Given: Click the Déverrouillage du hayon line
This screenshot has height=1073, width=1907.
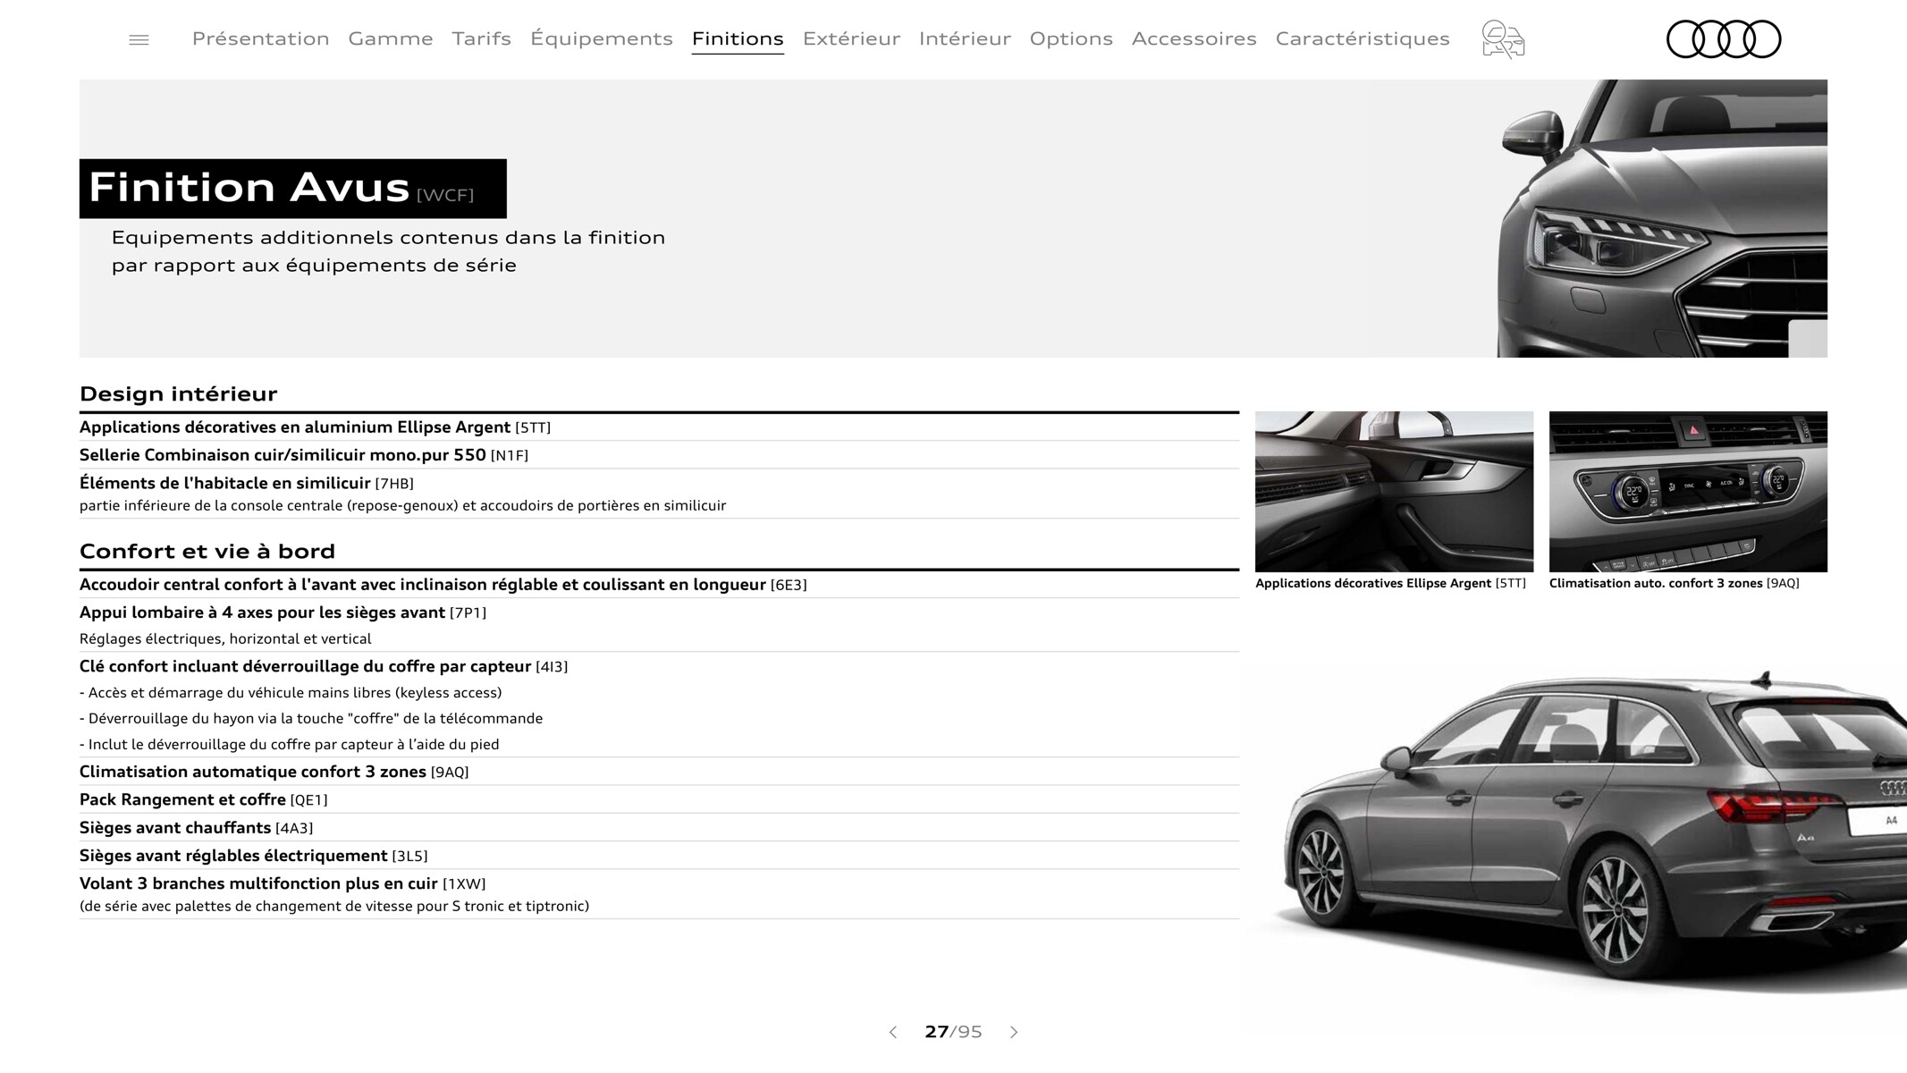Looking at the screenshot, I should click(311, 719).
